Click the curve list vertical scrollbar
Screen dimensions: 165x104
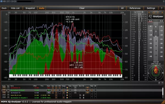(x=163, y=92)
